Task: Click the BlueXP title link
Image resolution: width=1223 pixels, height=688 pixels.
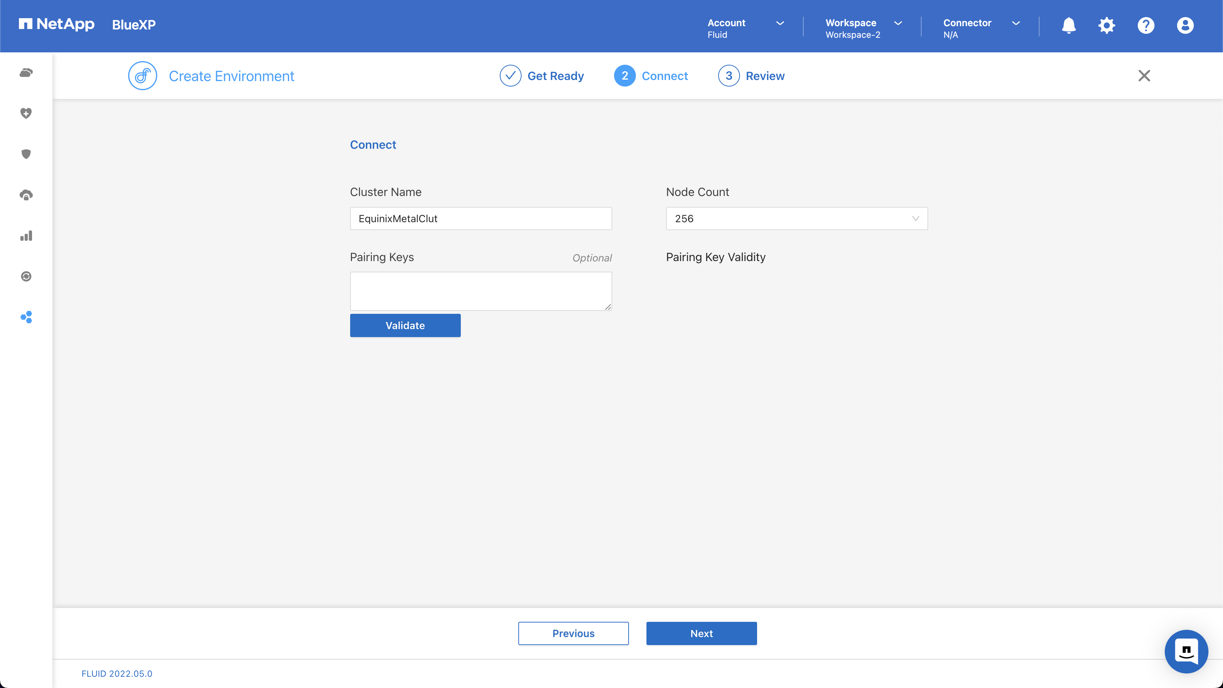Action: (134, 25)
